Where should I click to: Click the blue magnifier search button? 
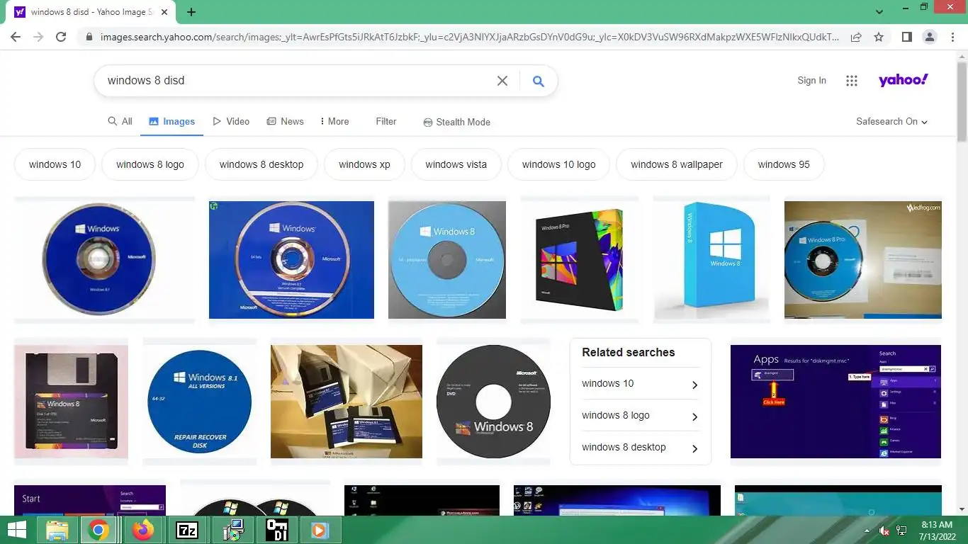pyautogui.click(x=539, y=81)
